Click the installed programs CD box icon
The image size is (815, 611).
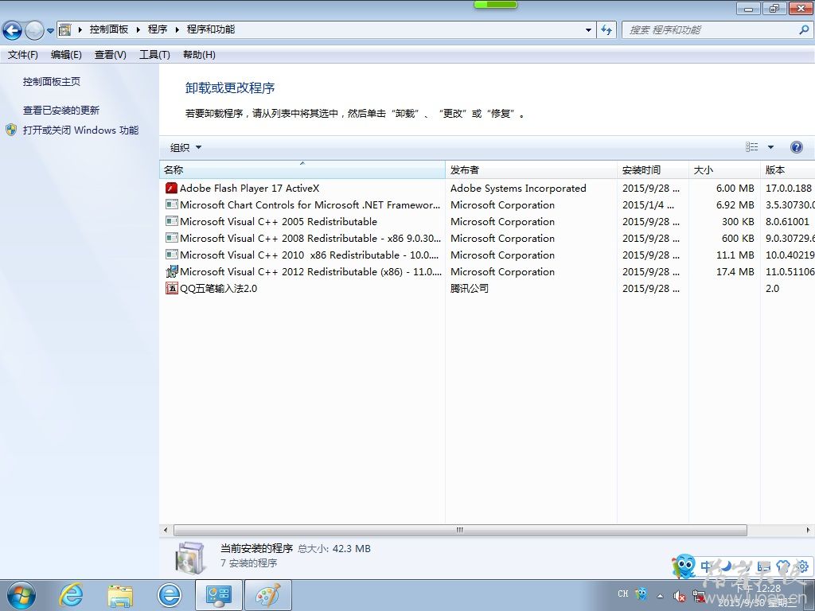point(190,557)
